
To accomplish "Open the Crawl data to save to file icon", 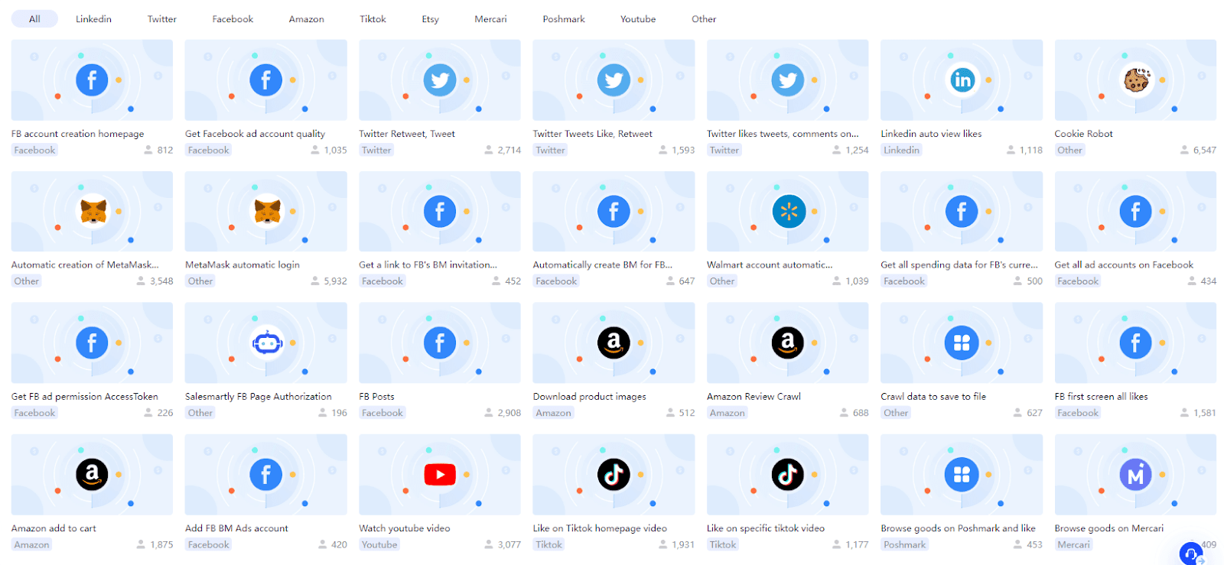I will point(962,343).
